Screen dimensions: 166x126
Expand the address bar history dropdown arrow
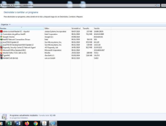[x=155, y=5]
